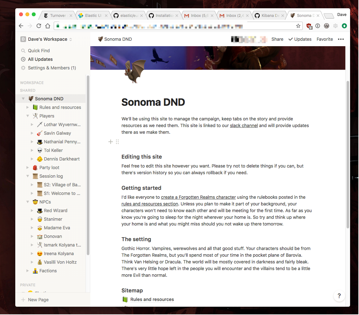Click the green book icon in the sidebar
Image resolution: width=359 pixels, height=315 pixels.
[35, 107]
